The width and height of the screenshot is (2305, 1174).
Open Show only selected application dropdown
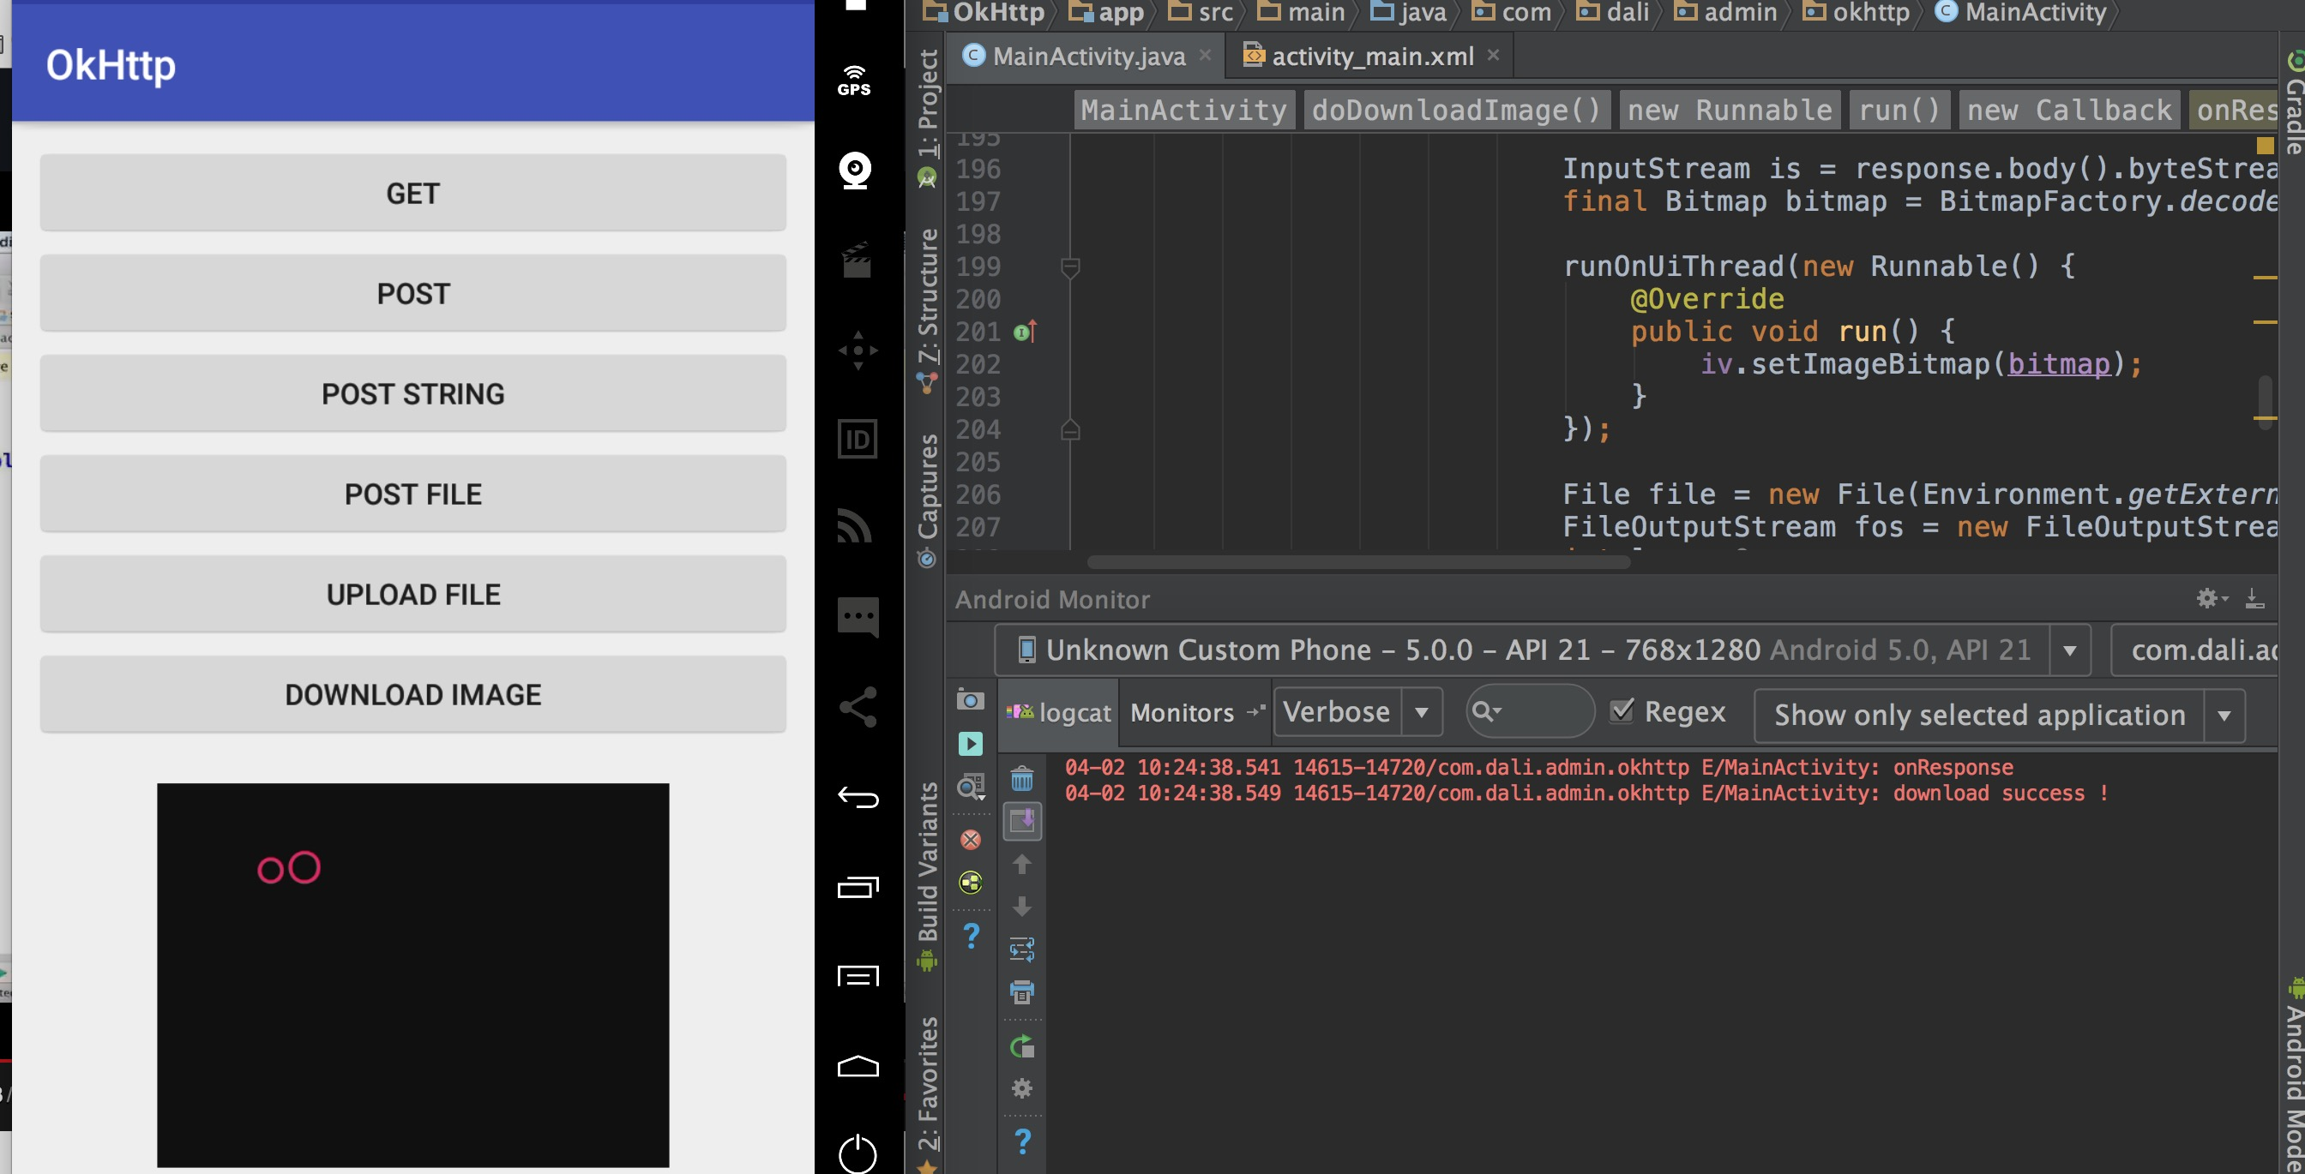tap(2224, 716)
